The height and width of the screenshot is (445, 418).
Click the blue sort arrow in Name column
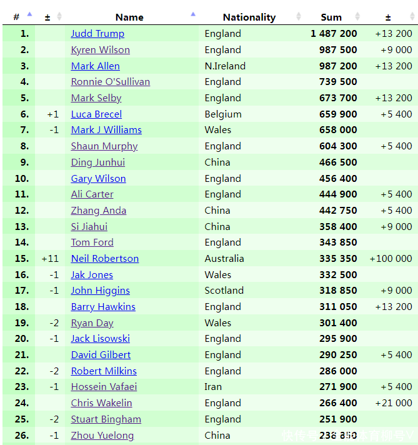193,16
